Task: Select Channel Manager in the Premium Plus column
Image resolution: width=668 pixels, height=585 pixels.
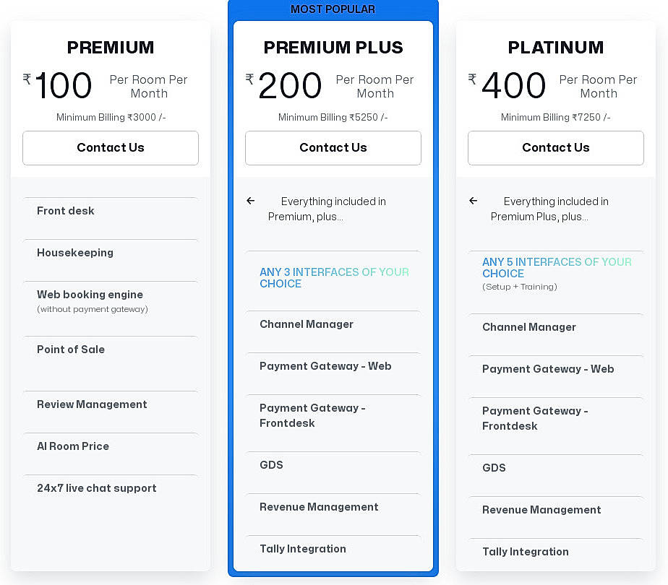Action: (x=306, y=324)
